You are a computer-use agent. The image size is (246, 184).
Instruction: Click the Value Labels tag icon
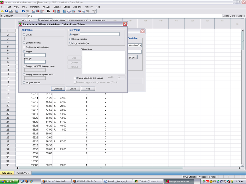click(x=79, y=11)
